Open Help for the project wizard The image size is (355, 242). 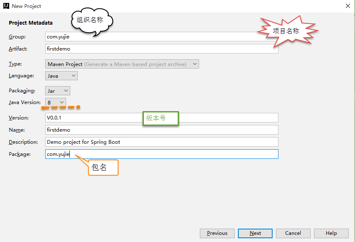pos(331,233)
